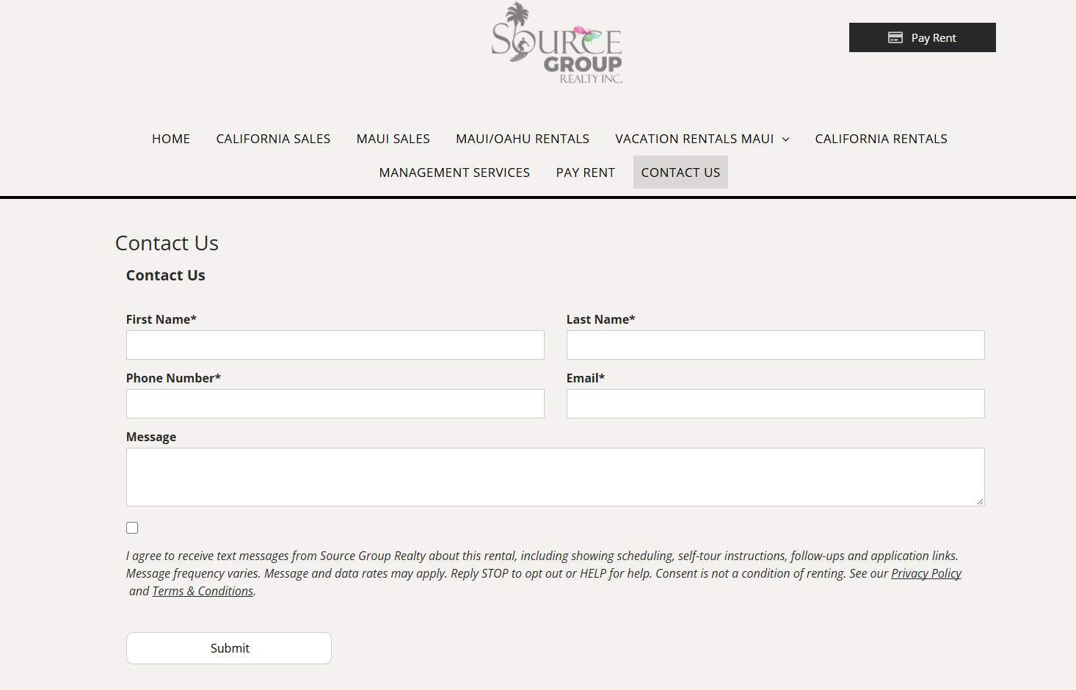Click the Source Group Realty logo

click(x=557, y=43)
